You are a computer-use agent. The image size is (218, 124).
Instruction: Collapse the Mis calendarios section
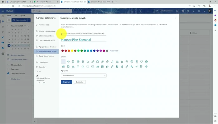(x=8, y=65)
